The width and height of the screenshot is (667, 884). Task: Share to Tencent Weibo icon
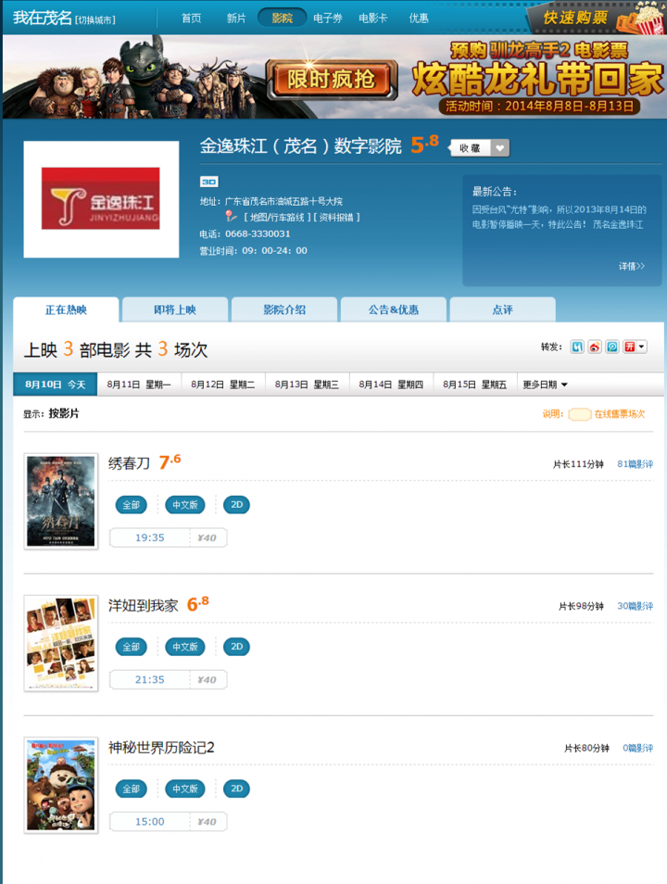[x=612, y=347]
